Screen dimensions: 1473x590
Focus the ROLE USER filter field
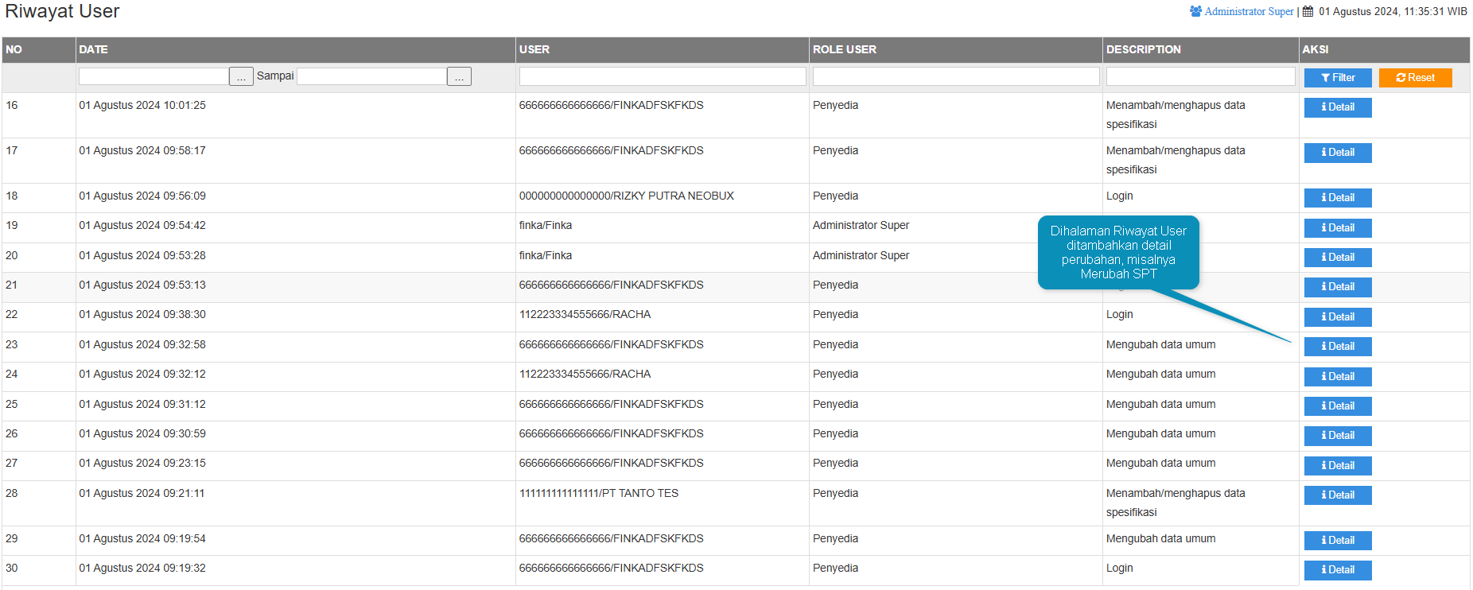tap(955, 76)
